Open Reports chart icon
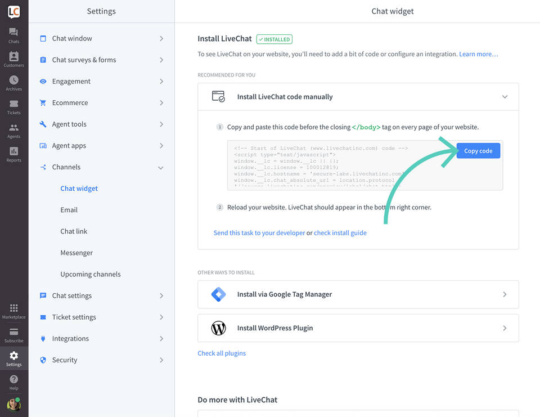 (x=13, y=154)
